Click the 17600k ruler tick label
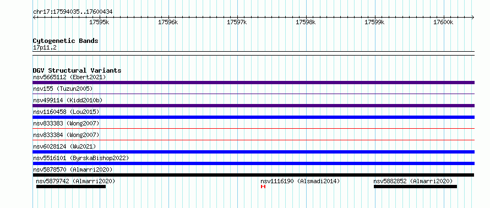Viewport: 490px width, 208px height. click(x=443, y=22)
